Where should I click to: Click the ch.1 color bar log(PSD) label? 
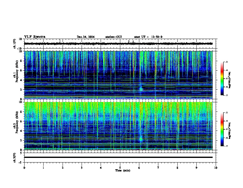[x=230, y=80]
